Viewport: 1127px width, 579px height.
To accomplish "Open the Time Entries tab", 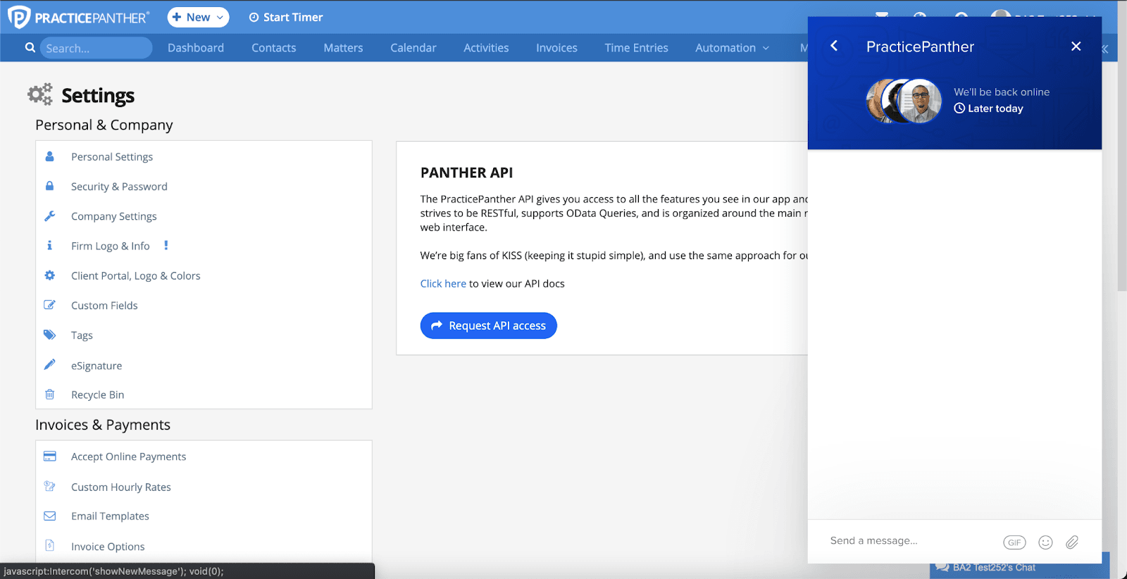I will (636, 48).
